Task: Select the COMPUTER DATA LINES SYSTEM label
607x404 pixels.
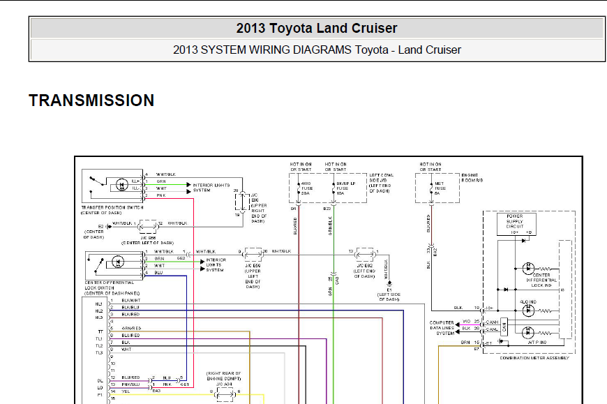Action: click(442, 328)
